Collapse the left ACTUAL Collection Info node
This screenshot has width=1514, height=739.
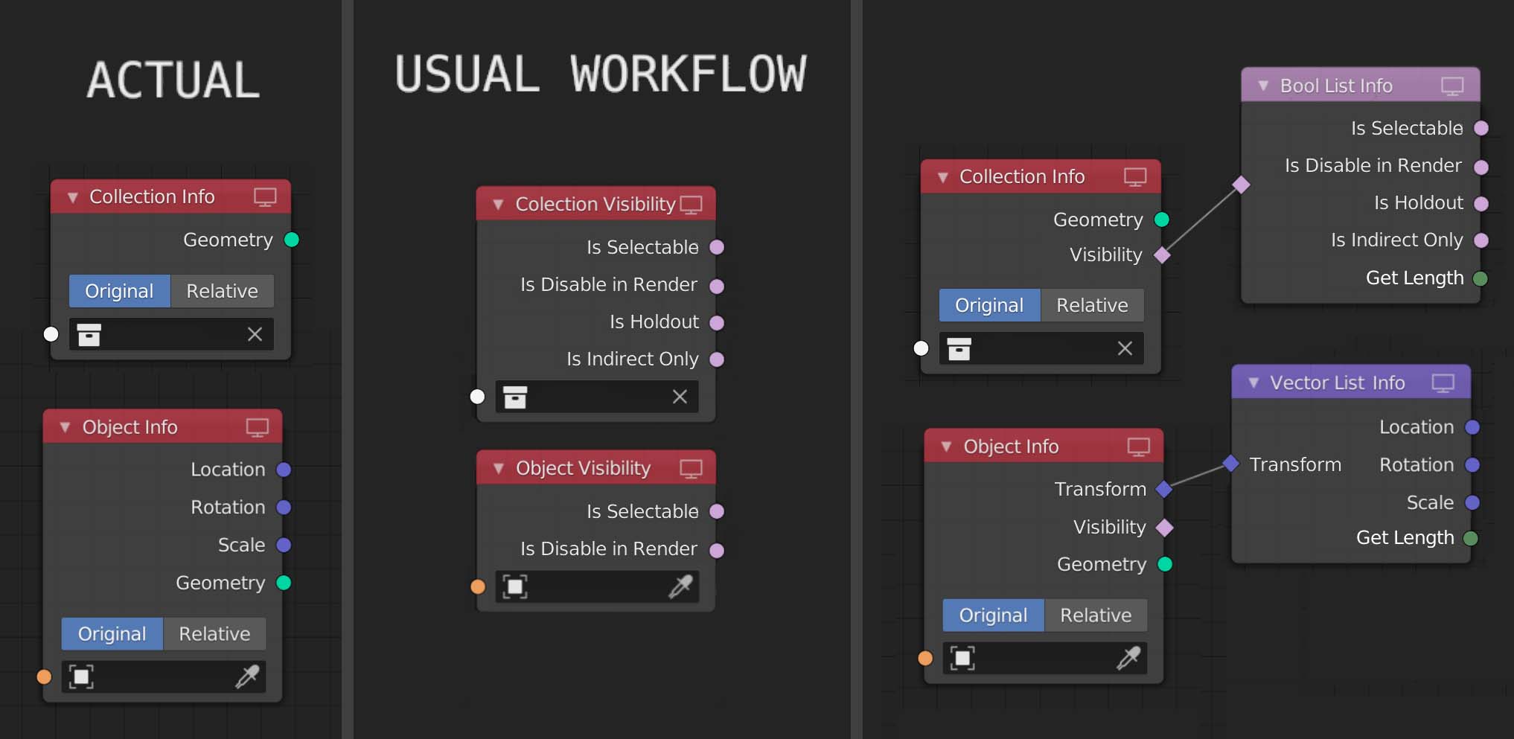[x=72, y=198]
